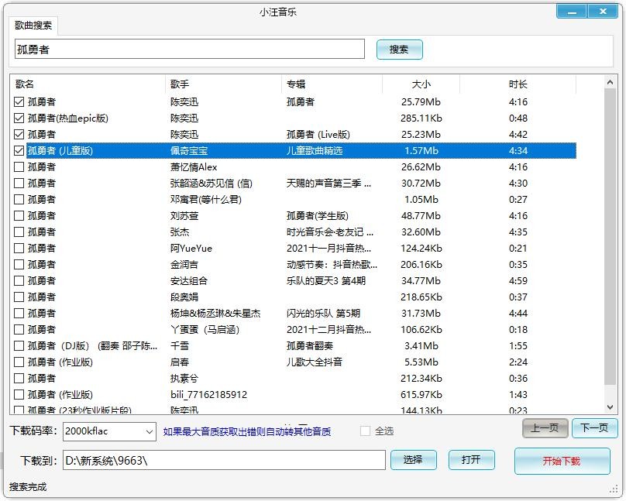Image resolution: width=626 pixels, height=501 pixels.
Task: Click 选择 to choose download folder
Action: (413, 460)
